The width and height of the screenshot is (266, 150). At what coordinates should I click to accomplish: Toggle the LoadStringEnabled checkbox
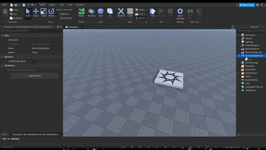[33, 61]
